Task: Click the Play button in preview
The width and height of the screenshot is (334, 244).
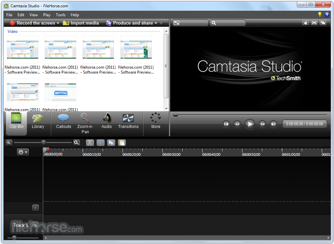Action: pos(250,124)
